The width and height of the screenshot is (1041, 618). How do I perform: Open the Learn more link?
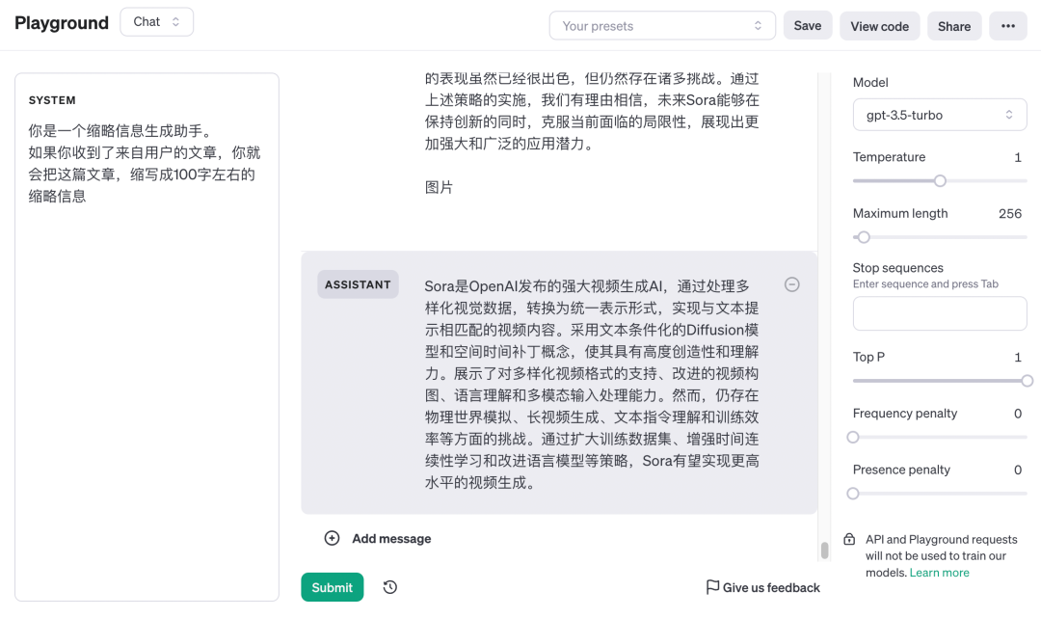click(939, 572)
